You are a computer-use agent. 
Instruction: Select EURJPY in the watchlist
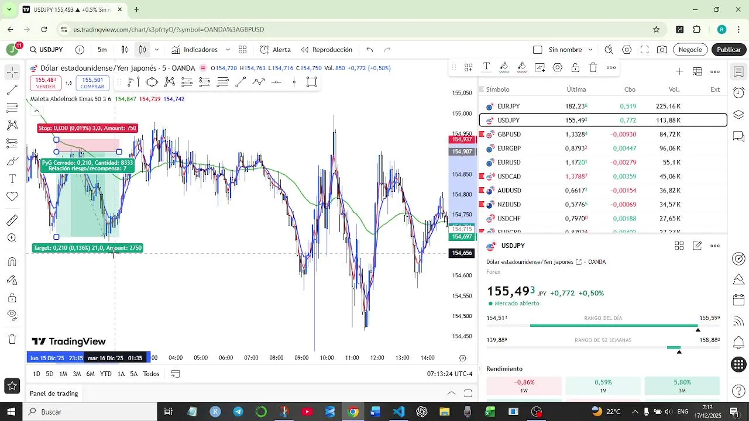pyautogui.click(x=603, y=106)
